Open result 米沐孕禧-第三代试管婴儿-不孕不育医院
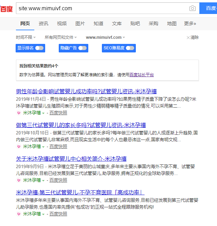The width and height of the screenshot is (217, 226). 80,192
